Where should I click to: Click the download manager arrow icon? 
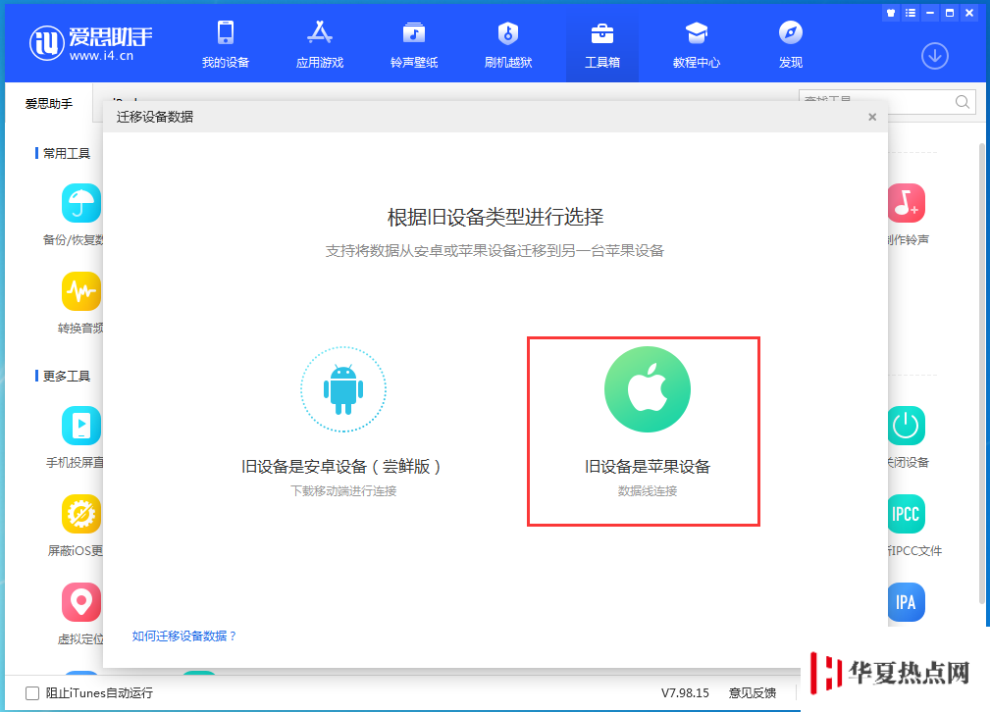pyautogui.click(x=934, y=56)
